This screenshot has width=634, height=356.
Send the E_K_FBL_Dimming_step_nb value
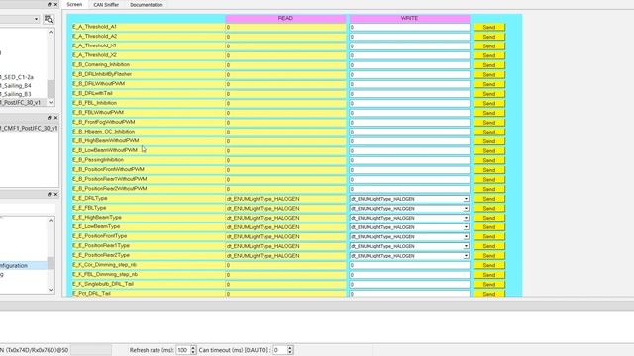point(488,275)
